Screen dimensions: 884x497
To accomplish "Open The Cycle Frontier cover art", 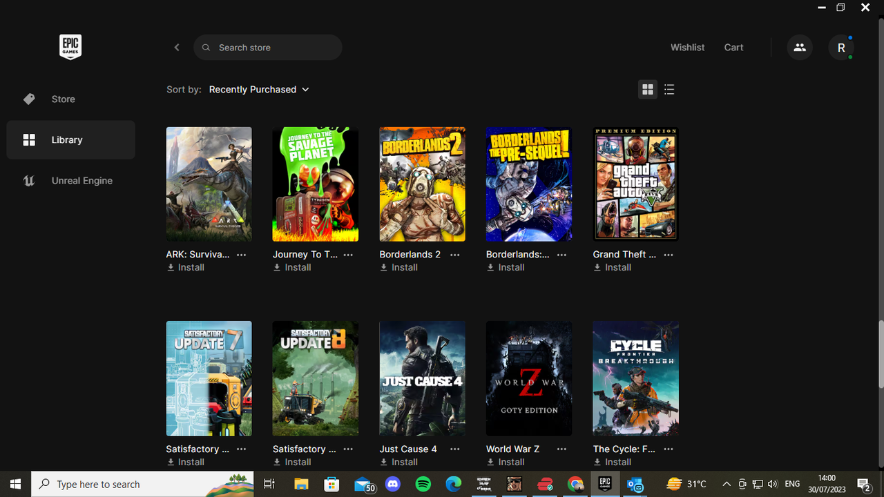I will click(x=635, y=378).
